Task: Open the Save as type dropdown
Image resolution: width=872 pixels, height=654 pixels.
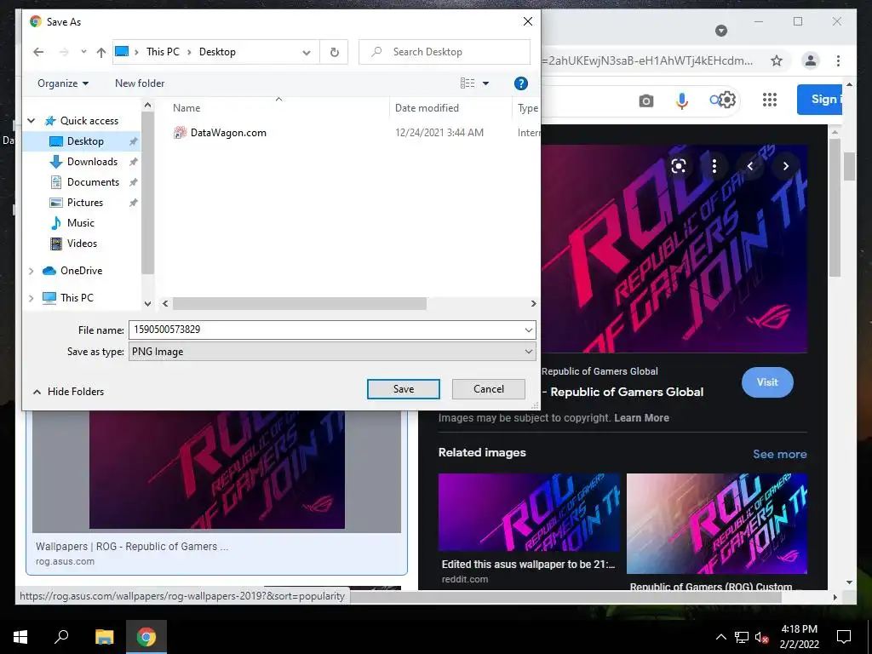Action: point(332,352)
